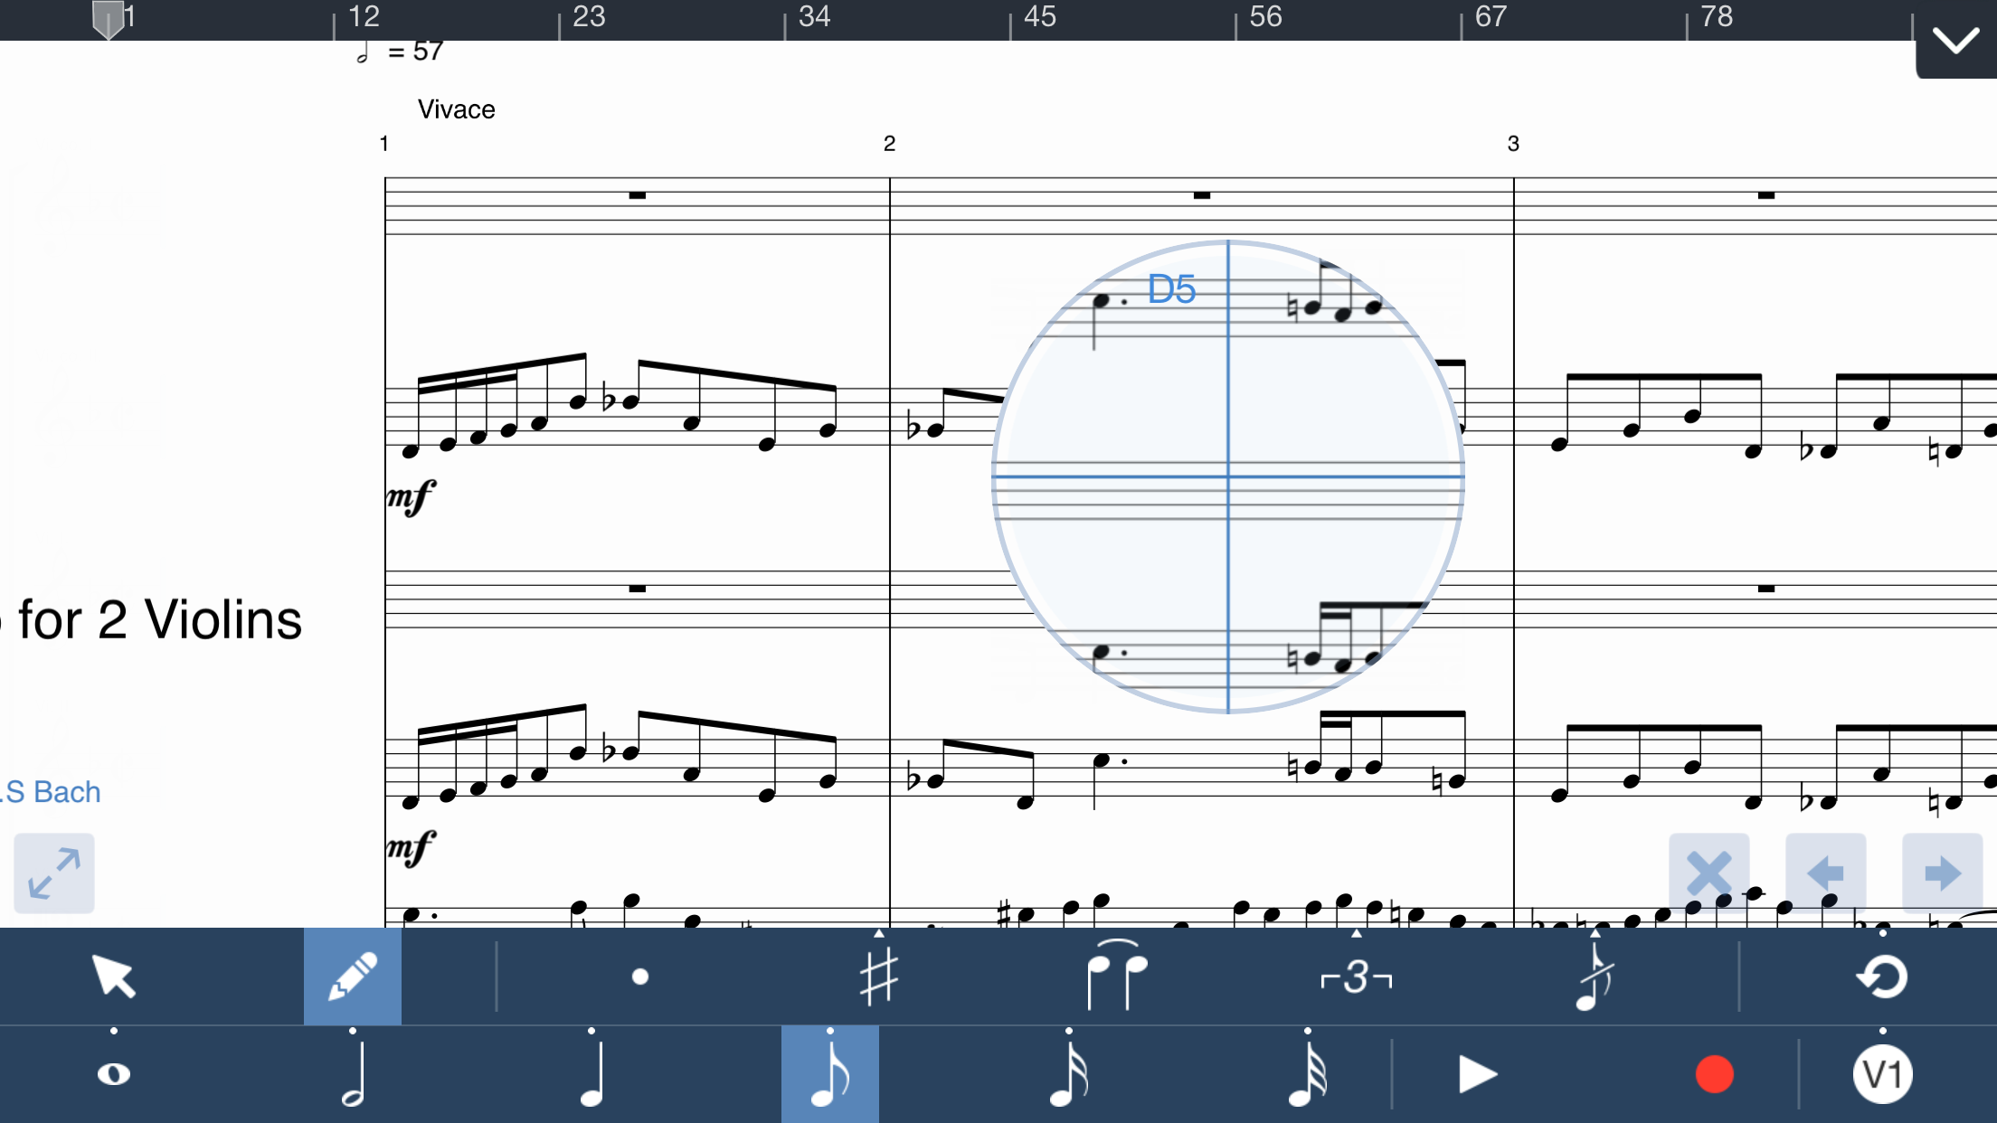Image resolution: width=1997 pixels, height=1123 pixels.
Task: Open the triplet tuplet options
Action: [x=1355, y=977]
